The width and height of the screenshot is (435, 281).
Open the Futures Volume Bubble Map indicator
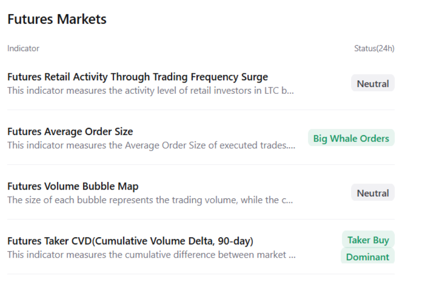point(73,186)
